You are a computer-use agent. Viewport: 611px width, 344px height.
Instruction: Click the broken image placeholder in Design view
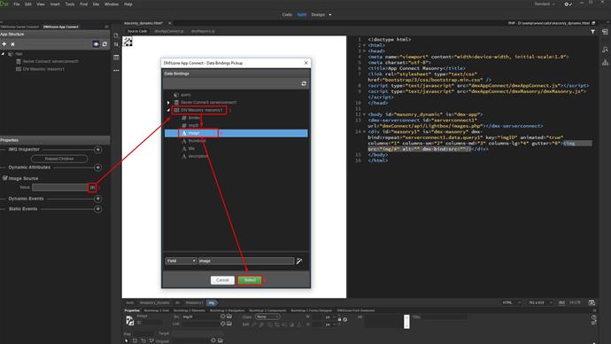pyautogui.click(x=128, y=41)
